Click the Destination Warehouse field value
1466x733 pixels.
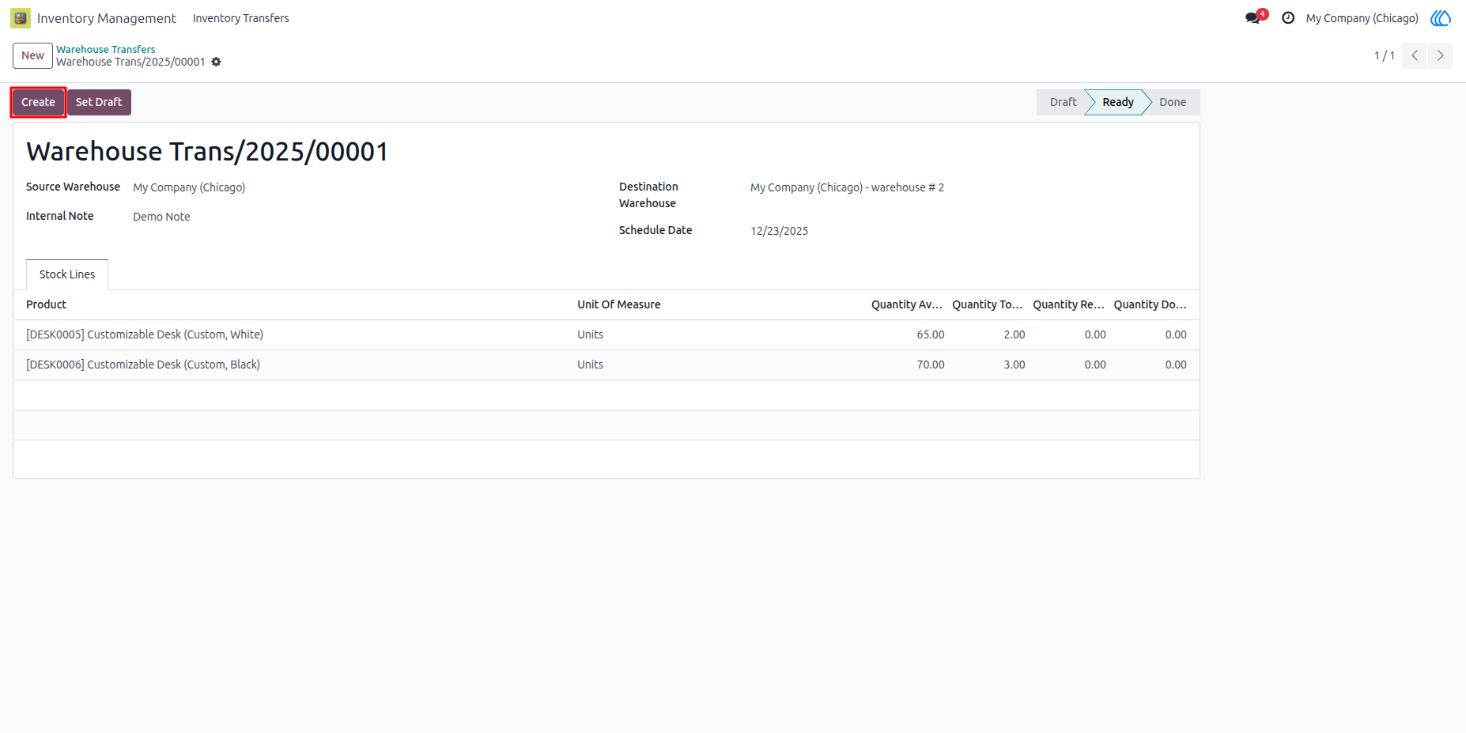pos(847,187)
